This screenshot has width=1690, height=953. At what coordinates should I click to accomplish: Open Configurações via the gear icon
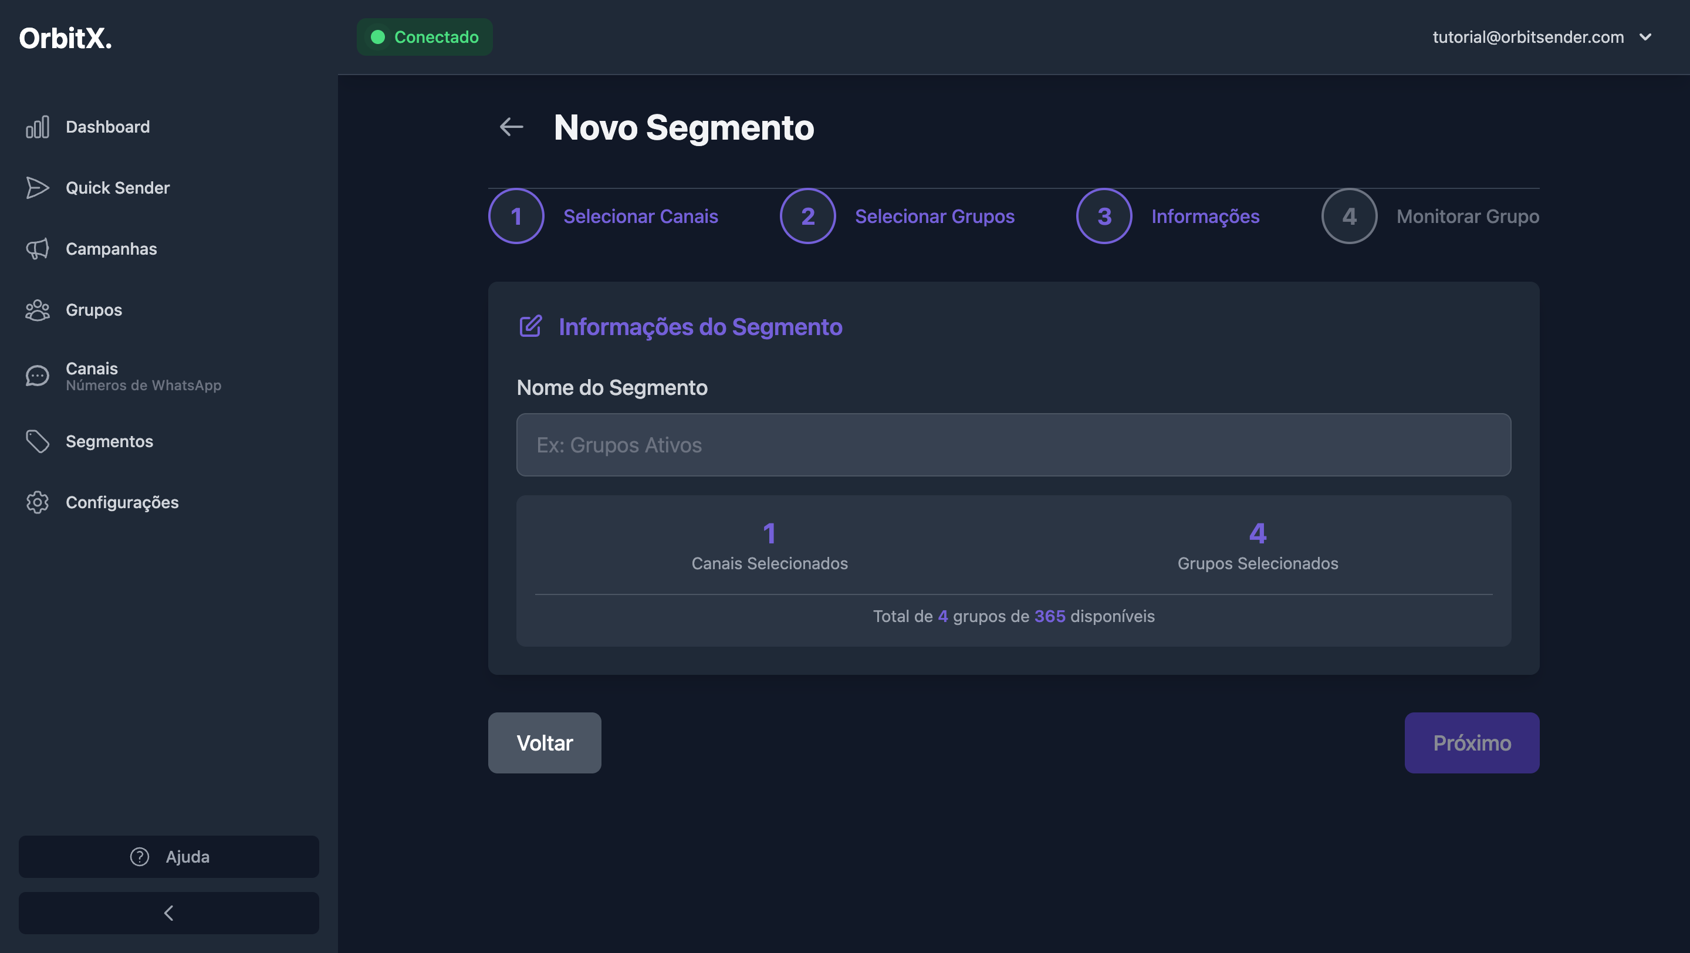[38, 502]
